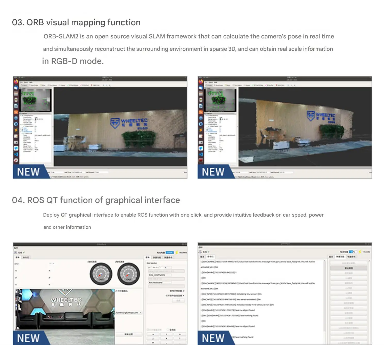
Task: Open Ubuntu Software in right RViz screenshot dock
Action: coord(201,112)
